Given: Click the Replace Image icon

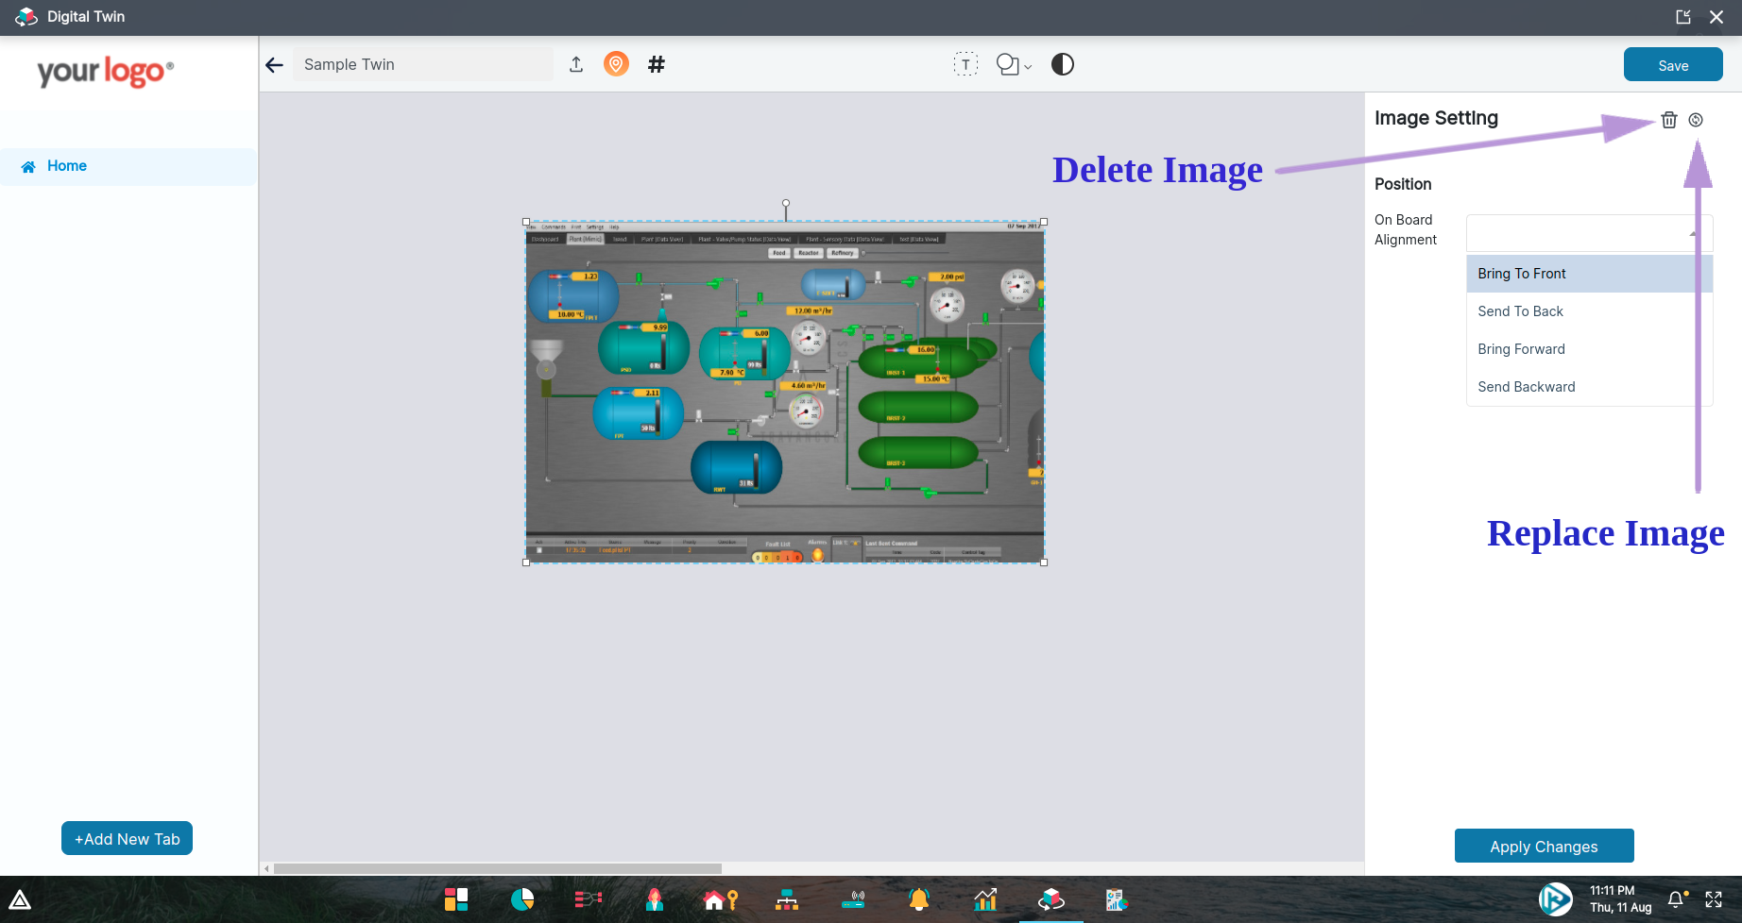Looking at the screenshot, I should click(x=1697, y=120).
